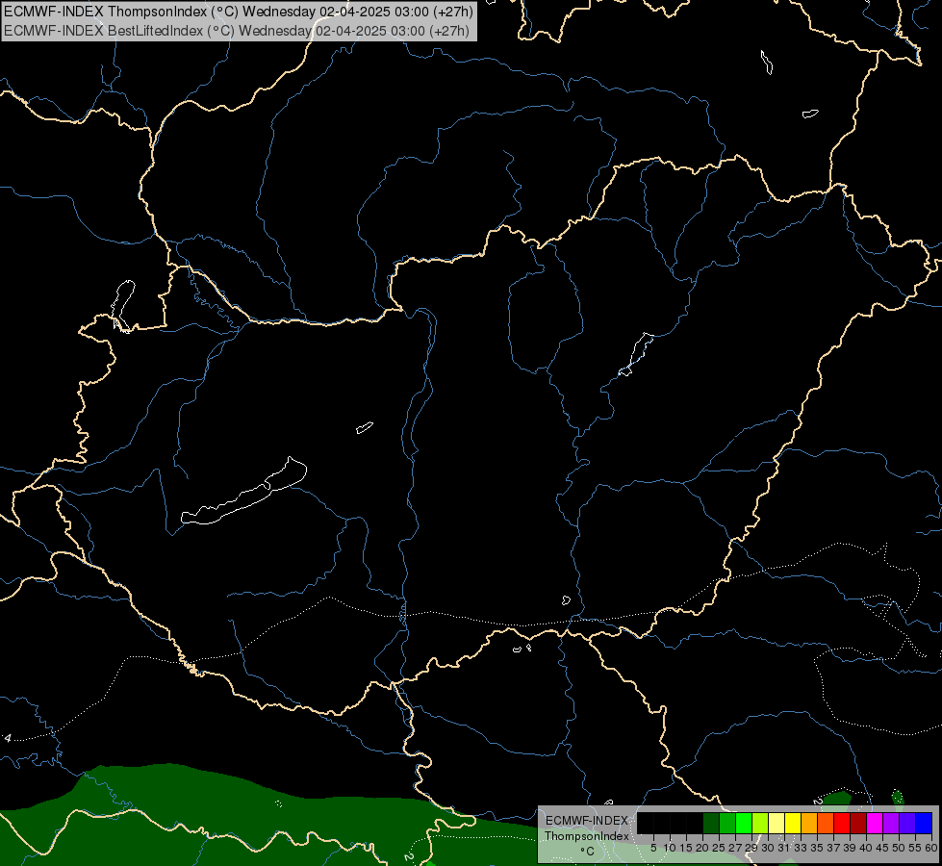Click the legend tick label 5
This screenshot has width=942, height=866.
[653, 848]
